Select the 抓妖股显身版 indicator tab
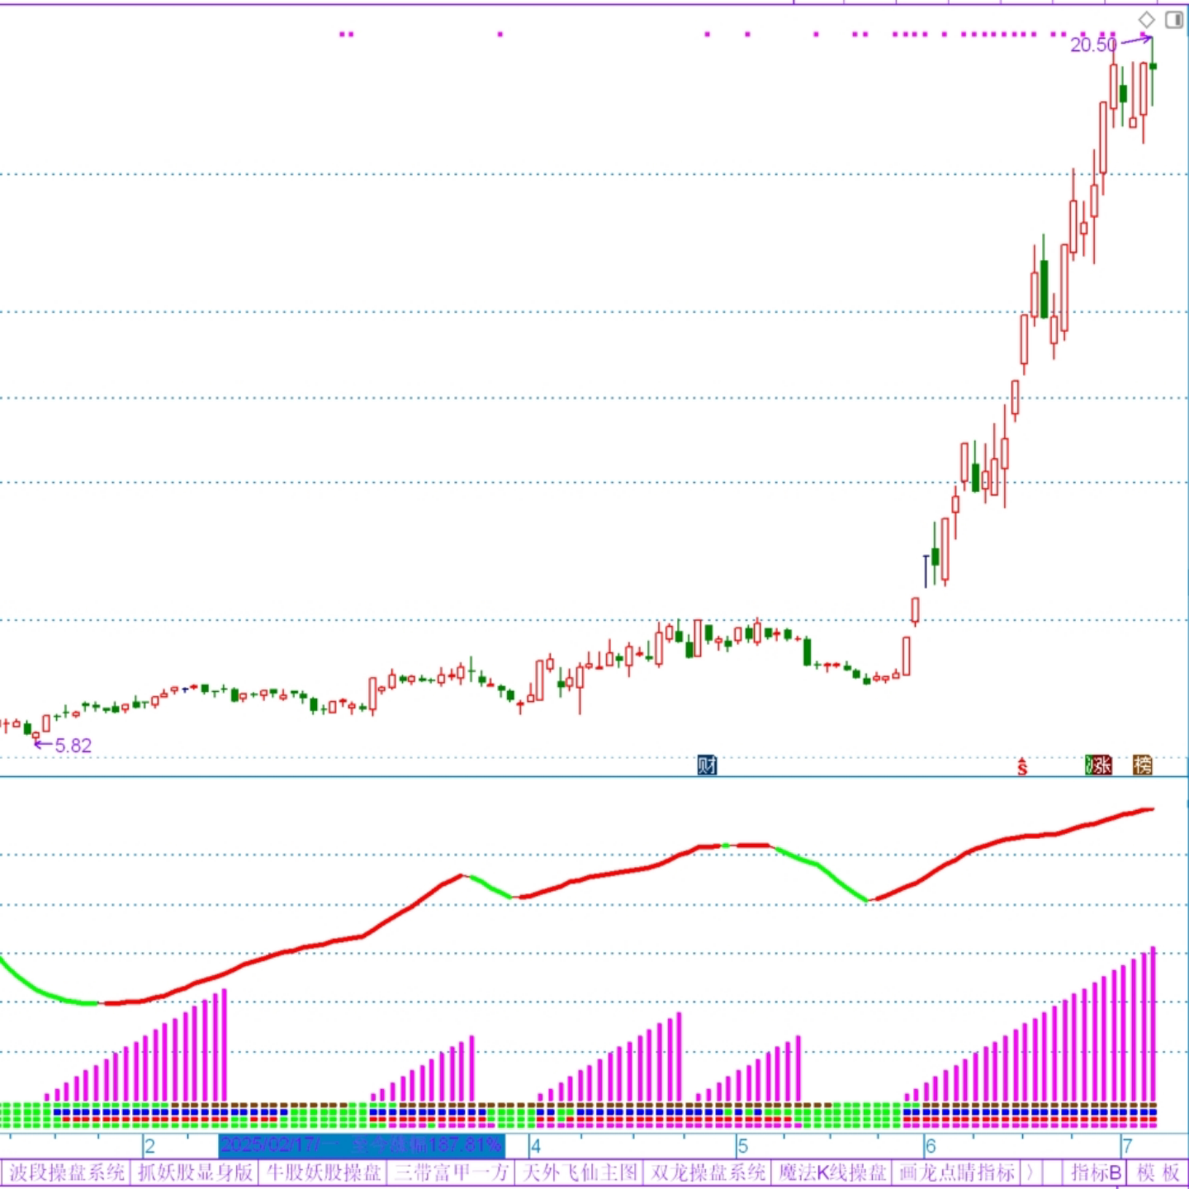 pyautogui.click(x=195, y=1172)
